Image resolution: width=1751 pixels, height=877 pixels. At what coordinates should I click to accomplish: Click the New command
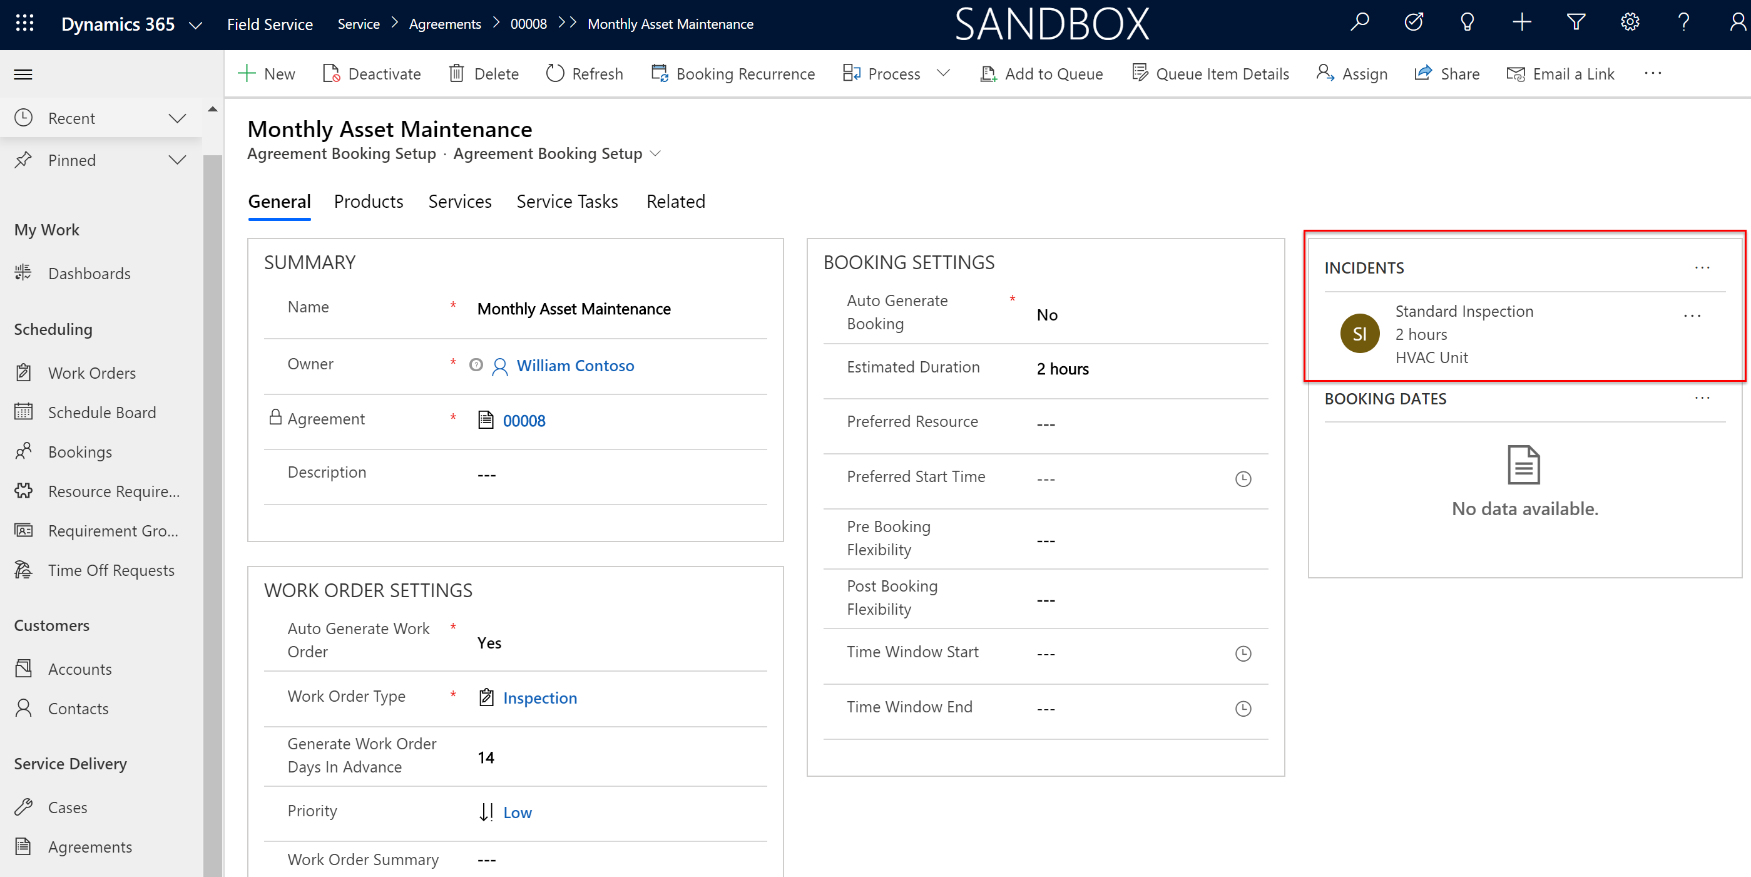click(267, 73)
